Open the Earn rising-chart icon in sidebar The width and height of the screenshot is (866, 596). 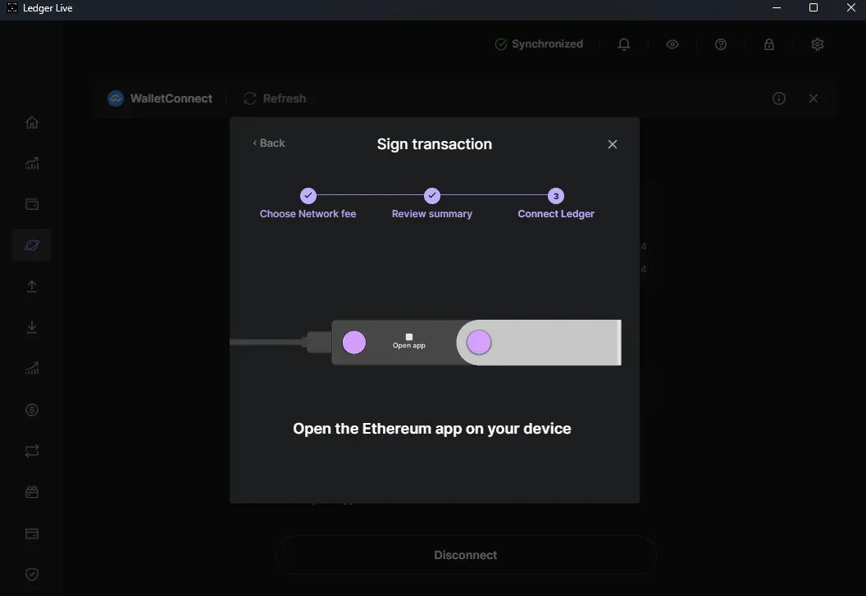(32, 368)
